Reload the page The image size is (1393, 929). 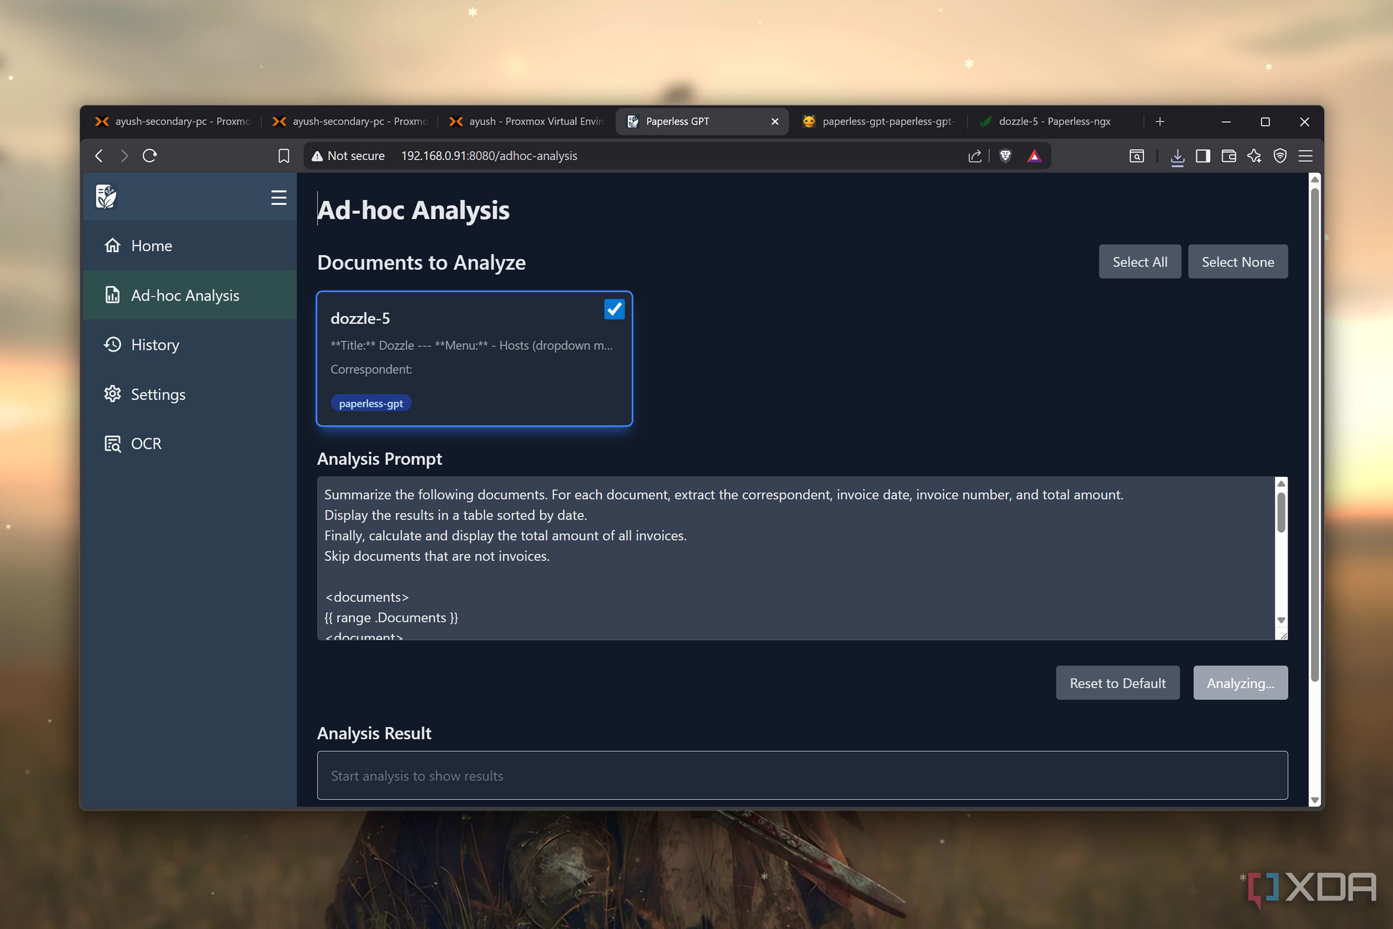click(150, 156)
